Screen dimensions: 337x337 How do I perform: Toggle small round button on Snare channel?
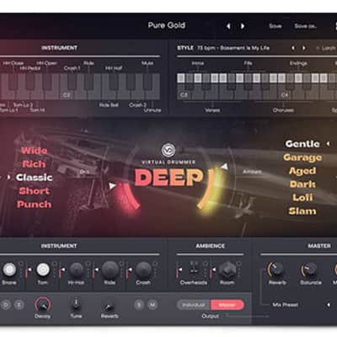tap(21, 264)
